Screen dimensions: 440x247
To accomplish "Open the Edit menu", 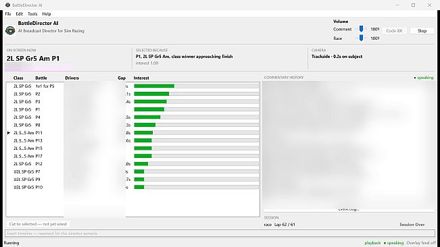I will click(x=20, y=13).
